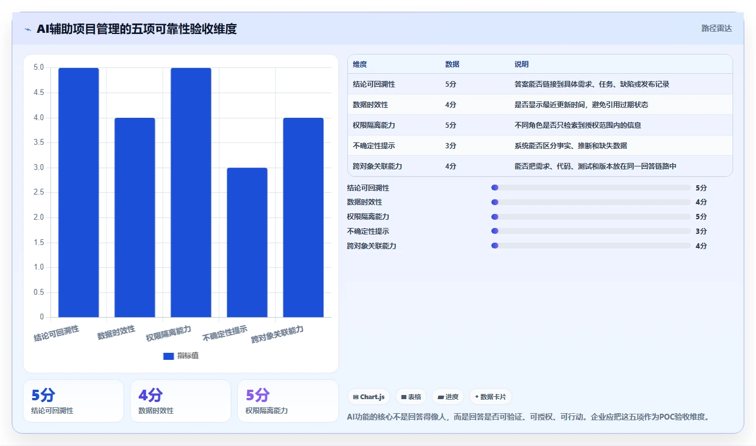Click the 指标值 legend color box
Viewport: 756px width, 446px height.
168,356
